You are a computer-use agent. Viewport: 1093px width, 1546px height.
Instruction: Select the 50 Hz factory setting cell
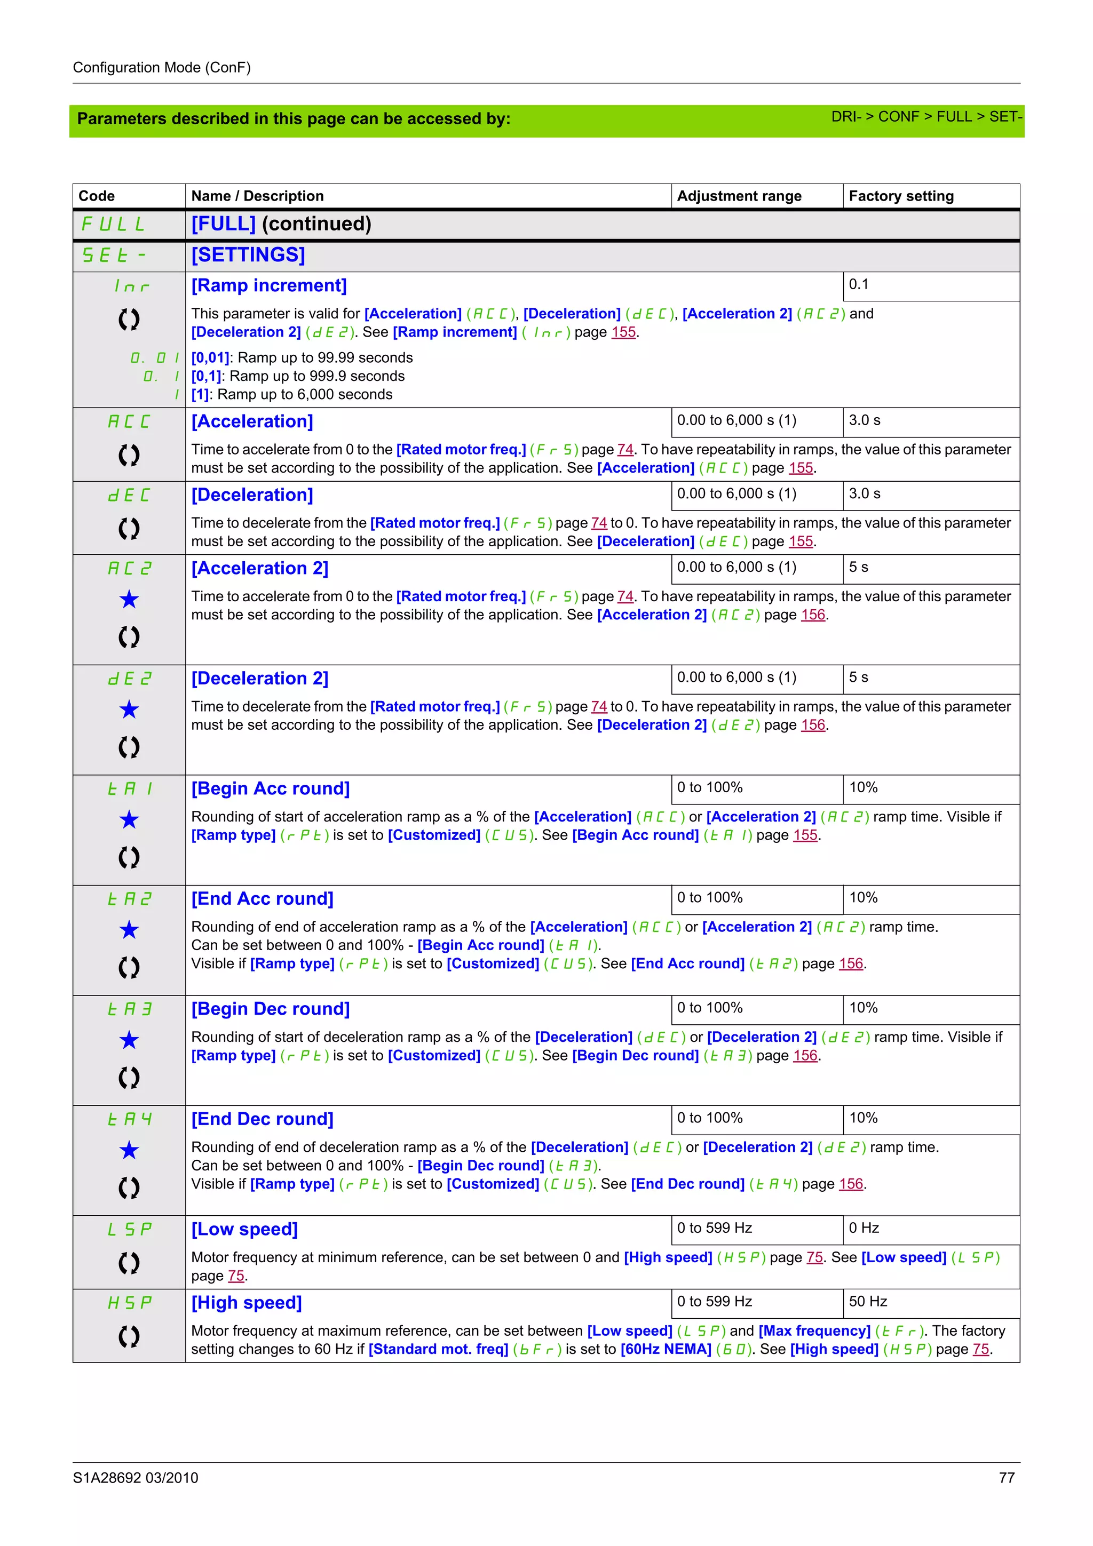(867, 1302)
